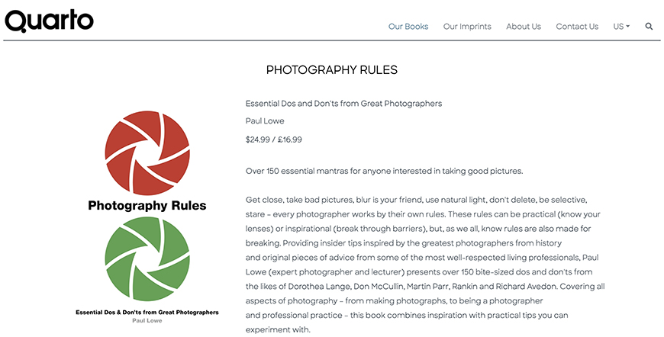This screenshot has width=664, height=337.
Task: Click the Quarto logo
Action: click(49, 21)
